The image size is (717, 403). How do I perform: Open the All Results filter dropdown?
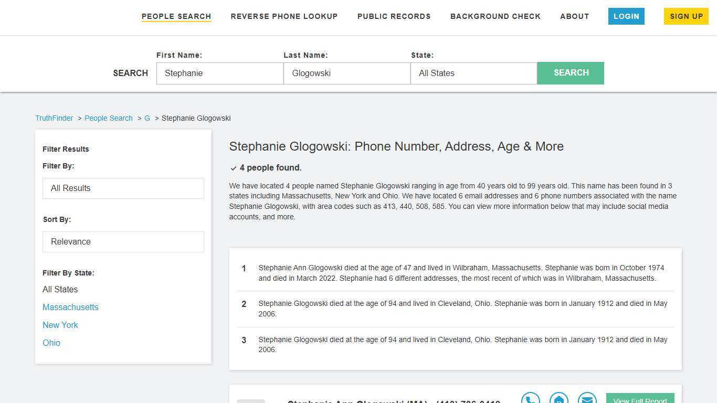pyautogui.click(x=123, y=188)
